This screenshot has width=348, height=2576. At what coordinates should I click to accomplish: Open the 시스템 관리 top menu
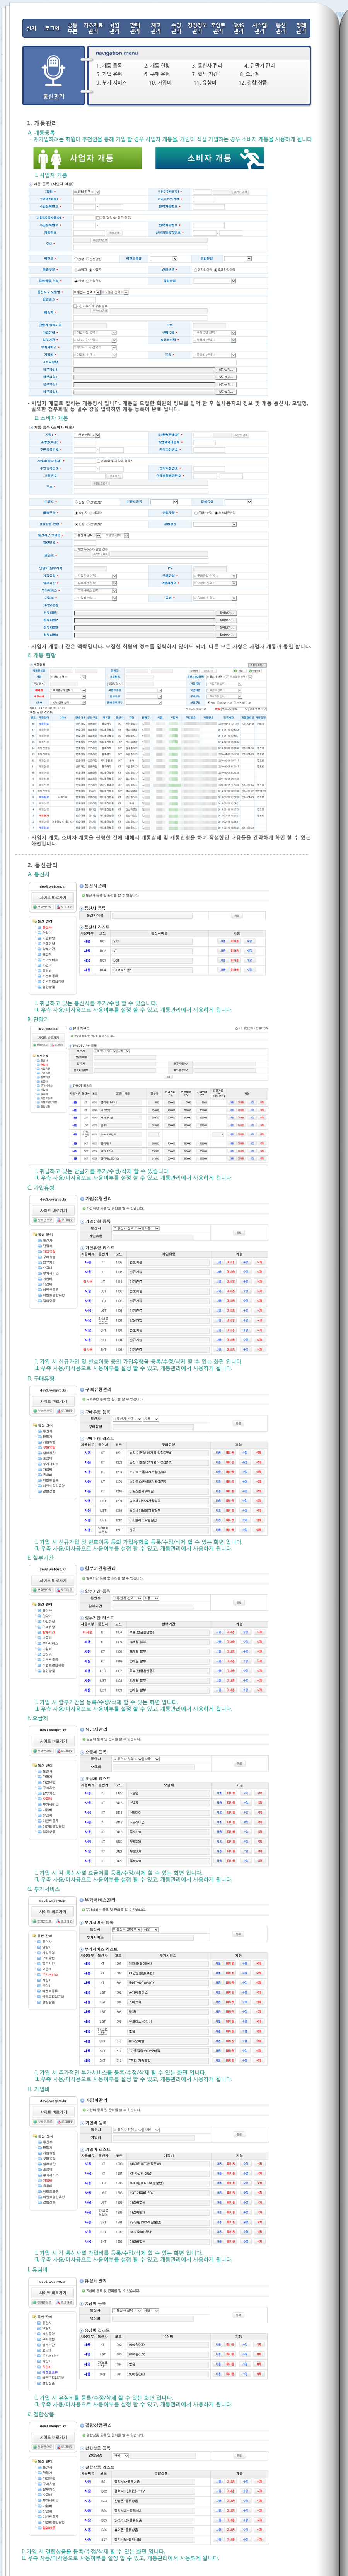point(259,29)
